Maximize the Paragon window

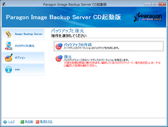pos(155,4)
